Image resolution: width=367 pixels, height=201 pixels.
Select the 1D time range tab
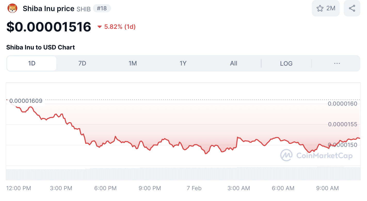[31, 63]
